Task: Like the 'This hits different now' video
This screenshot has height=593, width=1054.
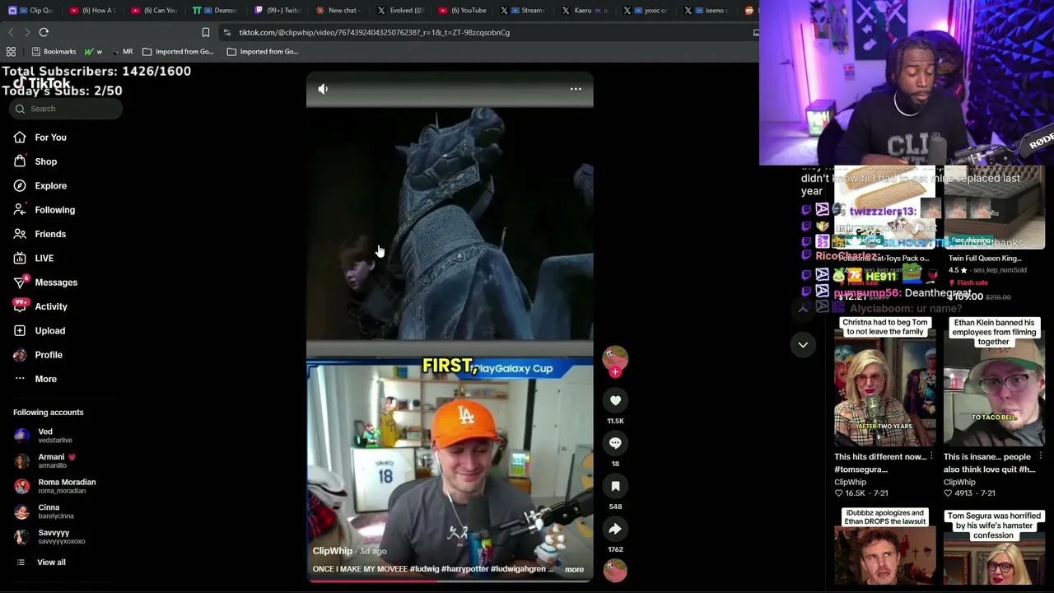Action: coord(839,493)
